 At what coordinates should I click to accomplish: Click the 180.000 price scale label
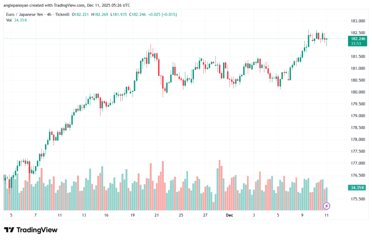point(358,92)
